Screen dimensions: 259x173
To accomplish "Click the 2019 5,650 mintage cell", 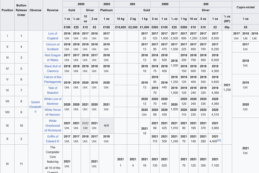I will (215, 80).
